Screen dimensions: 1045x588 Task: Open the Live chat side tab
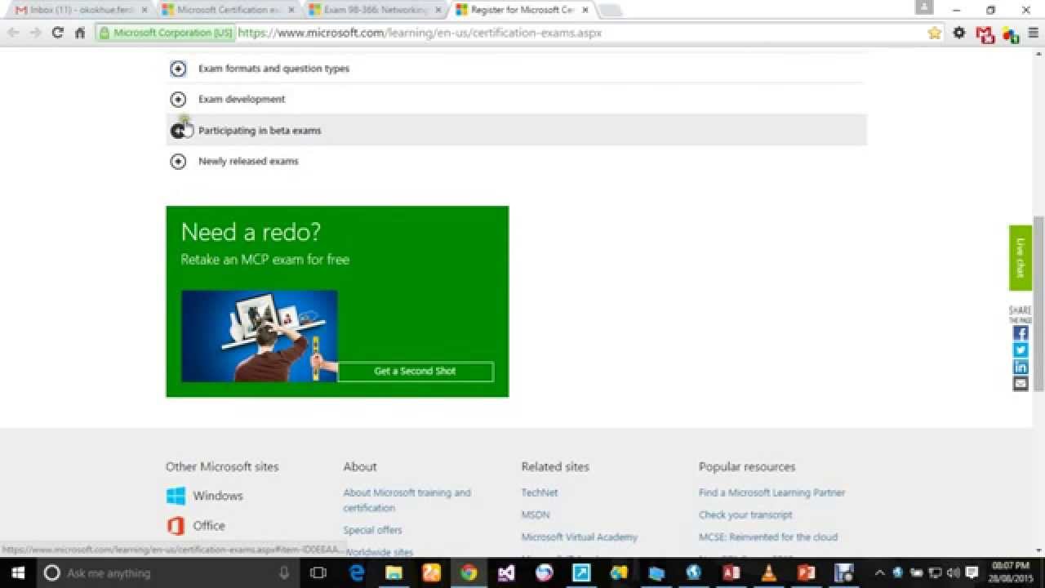[1021, 258]
